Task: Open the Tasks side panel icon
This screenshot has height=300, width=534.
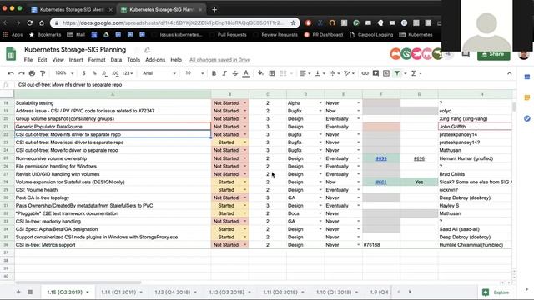Action: point(526,118)
